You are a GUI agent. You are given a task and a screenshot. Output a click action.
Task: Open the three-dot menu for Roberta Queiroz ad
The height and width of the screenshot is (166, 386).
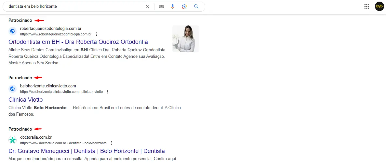(97, 34)
